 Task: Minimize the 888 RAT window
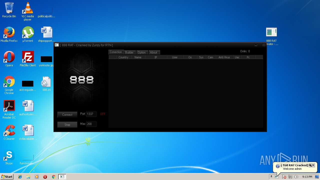pyautogui.click(x=256, y=45)
